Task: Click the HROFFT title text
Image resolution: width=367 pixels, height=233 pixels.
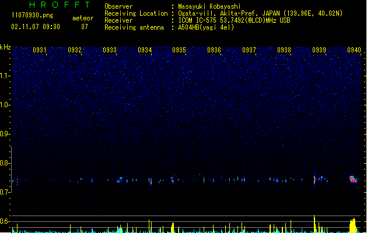Action: pos(60,5)
